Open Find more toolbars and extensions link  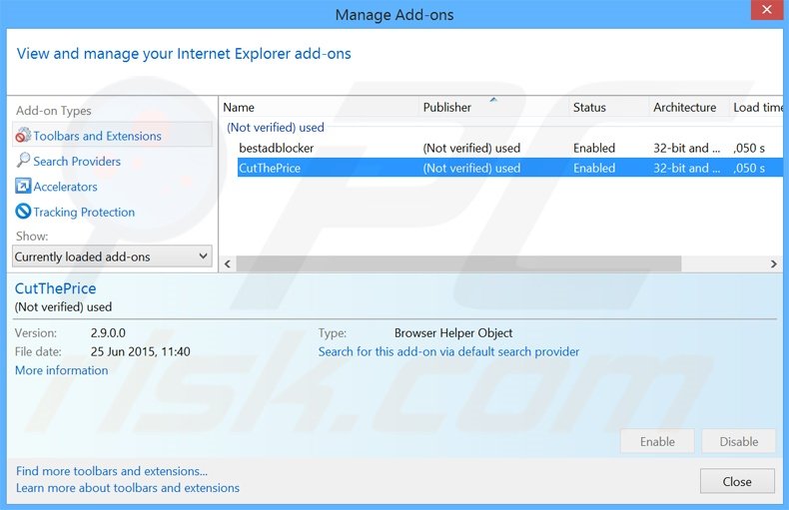point(112,471)
